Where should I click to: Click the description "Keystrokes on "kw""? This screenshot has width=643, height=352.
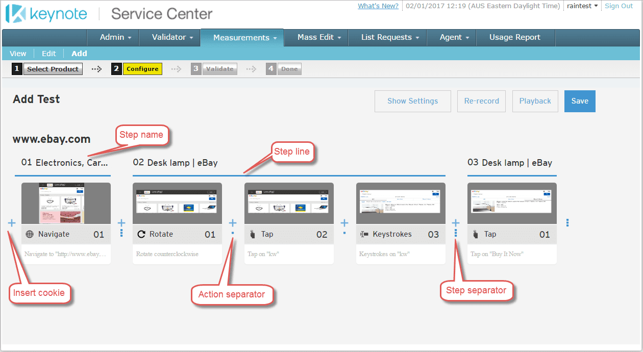pos(384,254)
